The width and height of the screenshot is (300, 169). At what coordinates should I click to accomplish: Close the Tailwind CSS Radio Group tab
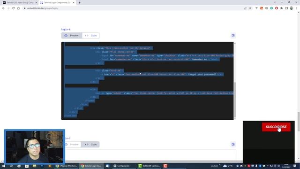tap(36, 3)
